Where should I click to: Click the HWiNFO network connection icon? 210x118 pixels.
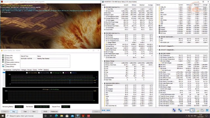(180, 110)
